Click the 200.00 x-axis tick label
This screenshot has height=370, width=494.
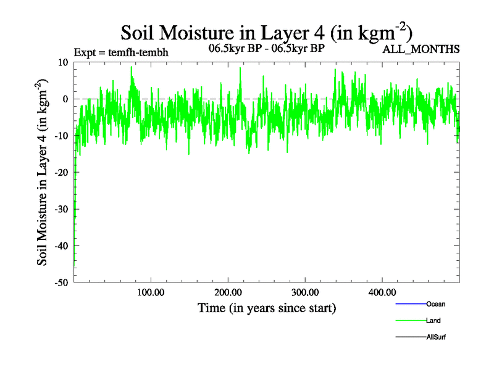[x=227, y=292]
